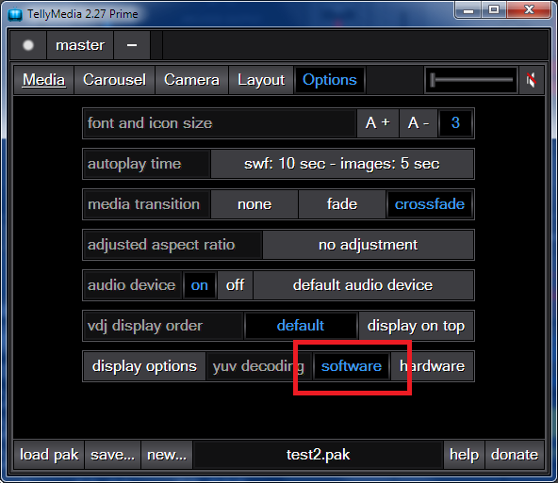Screen dimensions: 558x483
Task: Choose the fade media transition
Action: (x=342, y=204)
